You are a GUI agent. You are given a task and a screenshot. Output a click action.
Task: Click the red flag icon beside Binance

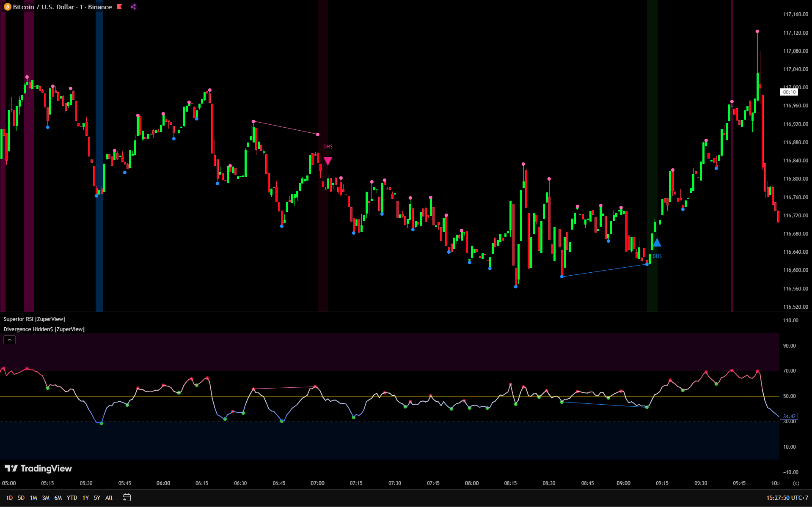(120, 7)
